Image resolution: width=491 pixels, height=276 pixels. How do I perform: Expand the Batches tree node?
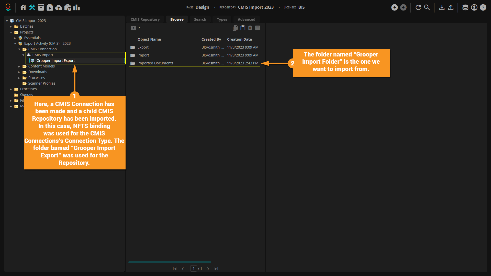click(11, 27)
